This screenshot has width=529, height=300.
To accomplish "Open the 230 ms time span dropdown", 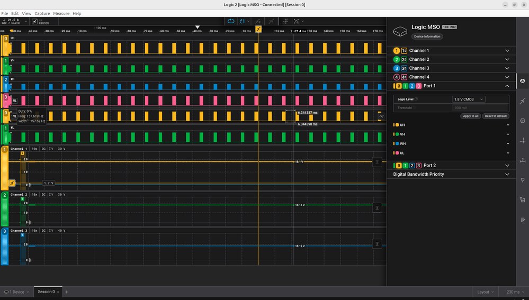I will click(515, 292).
